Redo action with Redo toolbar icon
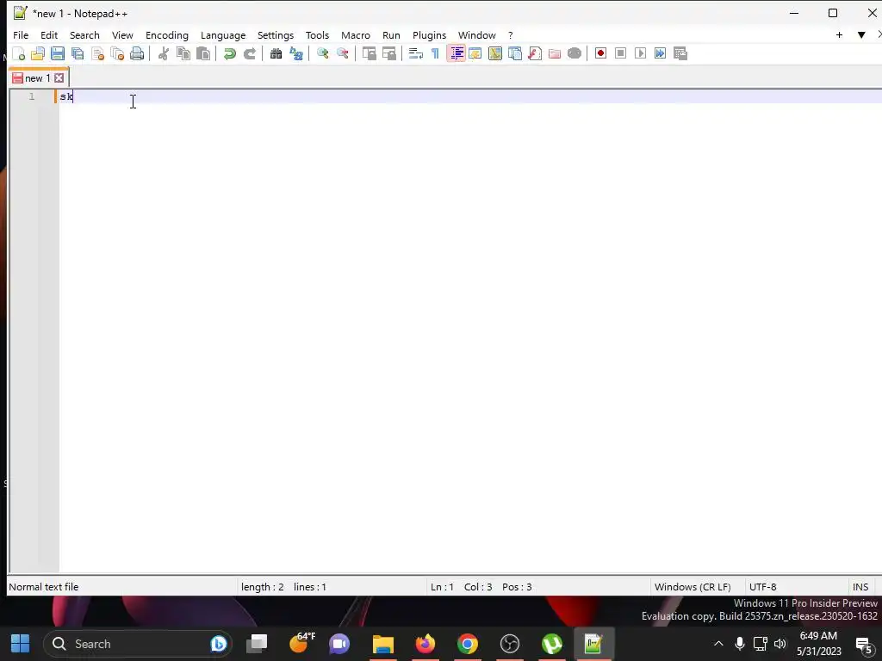 tap(249, 53)
